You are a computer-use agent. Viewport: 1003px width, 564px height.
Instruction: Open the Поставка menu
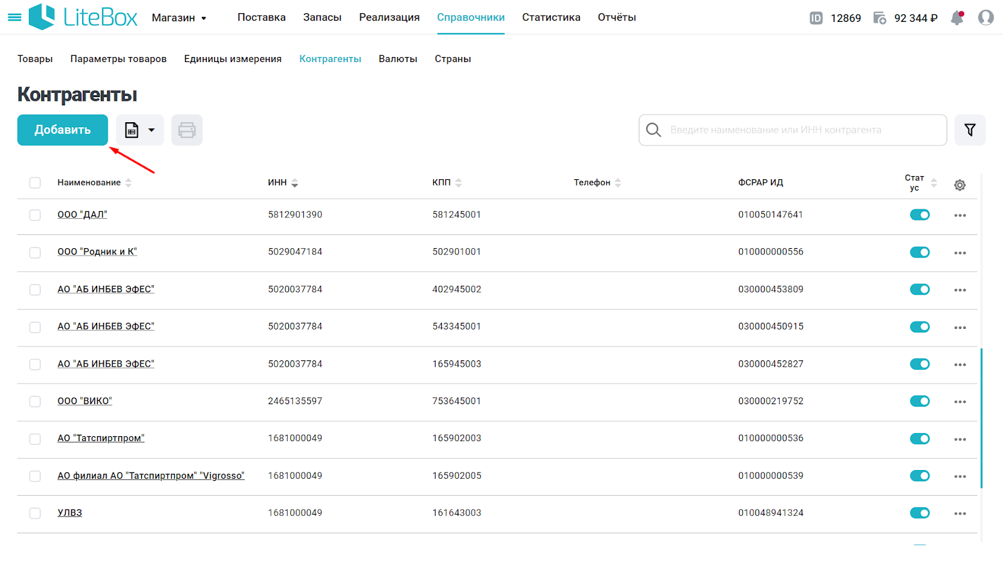point(261,18)
